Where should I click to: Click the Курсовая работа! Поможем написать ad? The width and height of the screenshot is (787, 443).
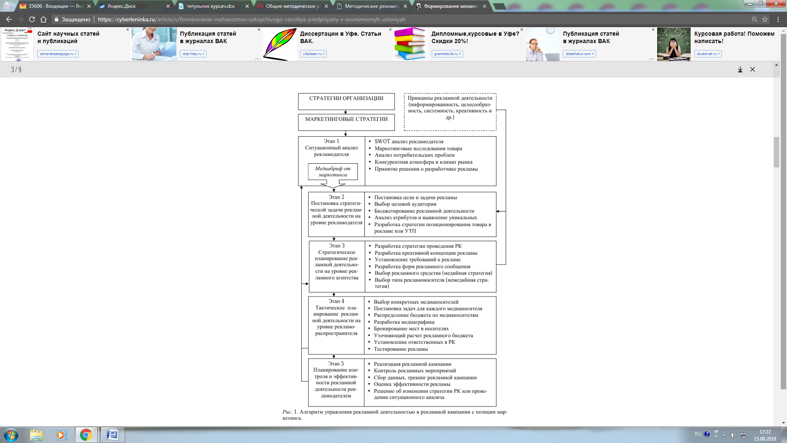[734, 37]
